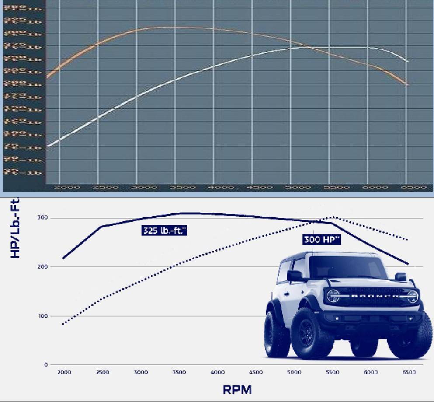
Task: Click the 3000 tick on bottom chart RPM axis
Action: tap(141, 372)
